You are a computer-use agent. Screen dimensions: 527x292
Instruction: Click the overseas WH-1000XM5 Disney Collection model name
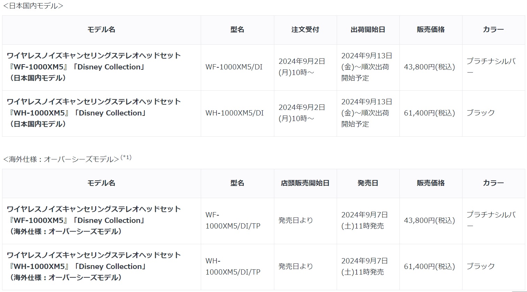pos(94,266)
